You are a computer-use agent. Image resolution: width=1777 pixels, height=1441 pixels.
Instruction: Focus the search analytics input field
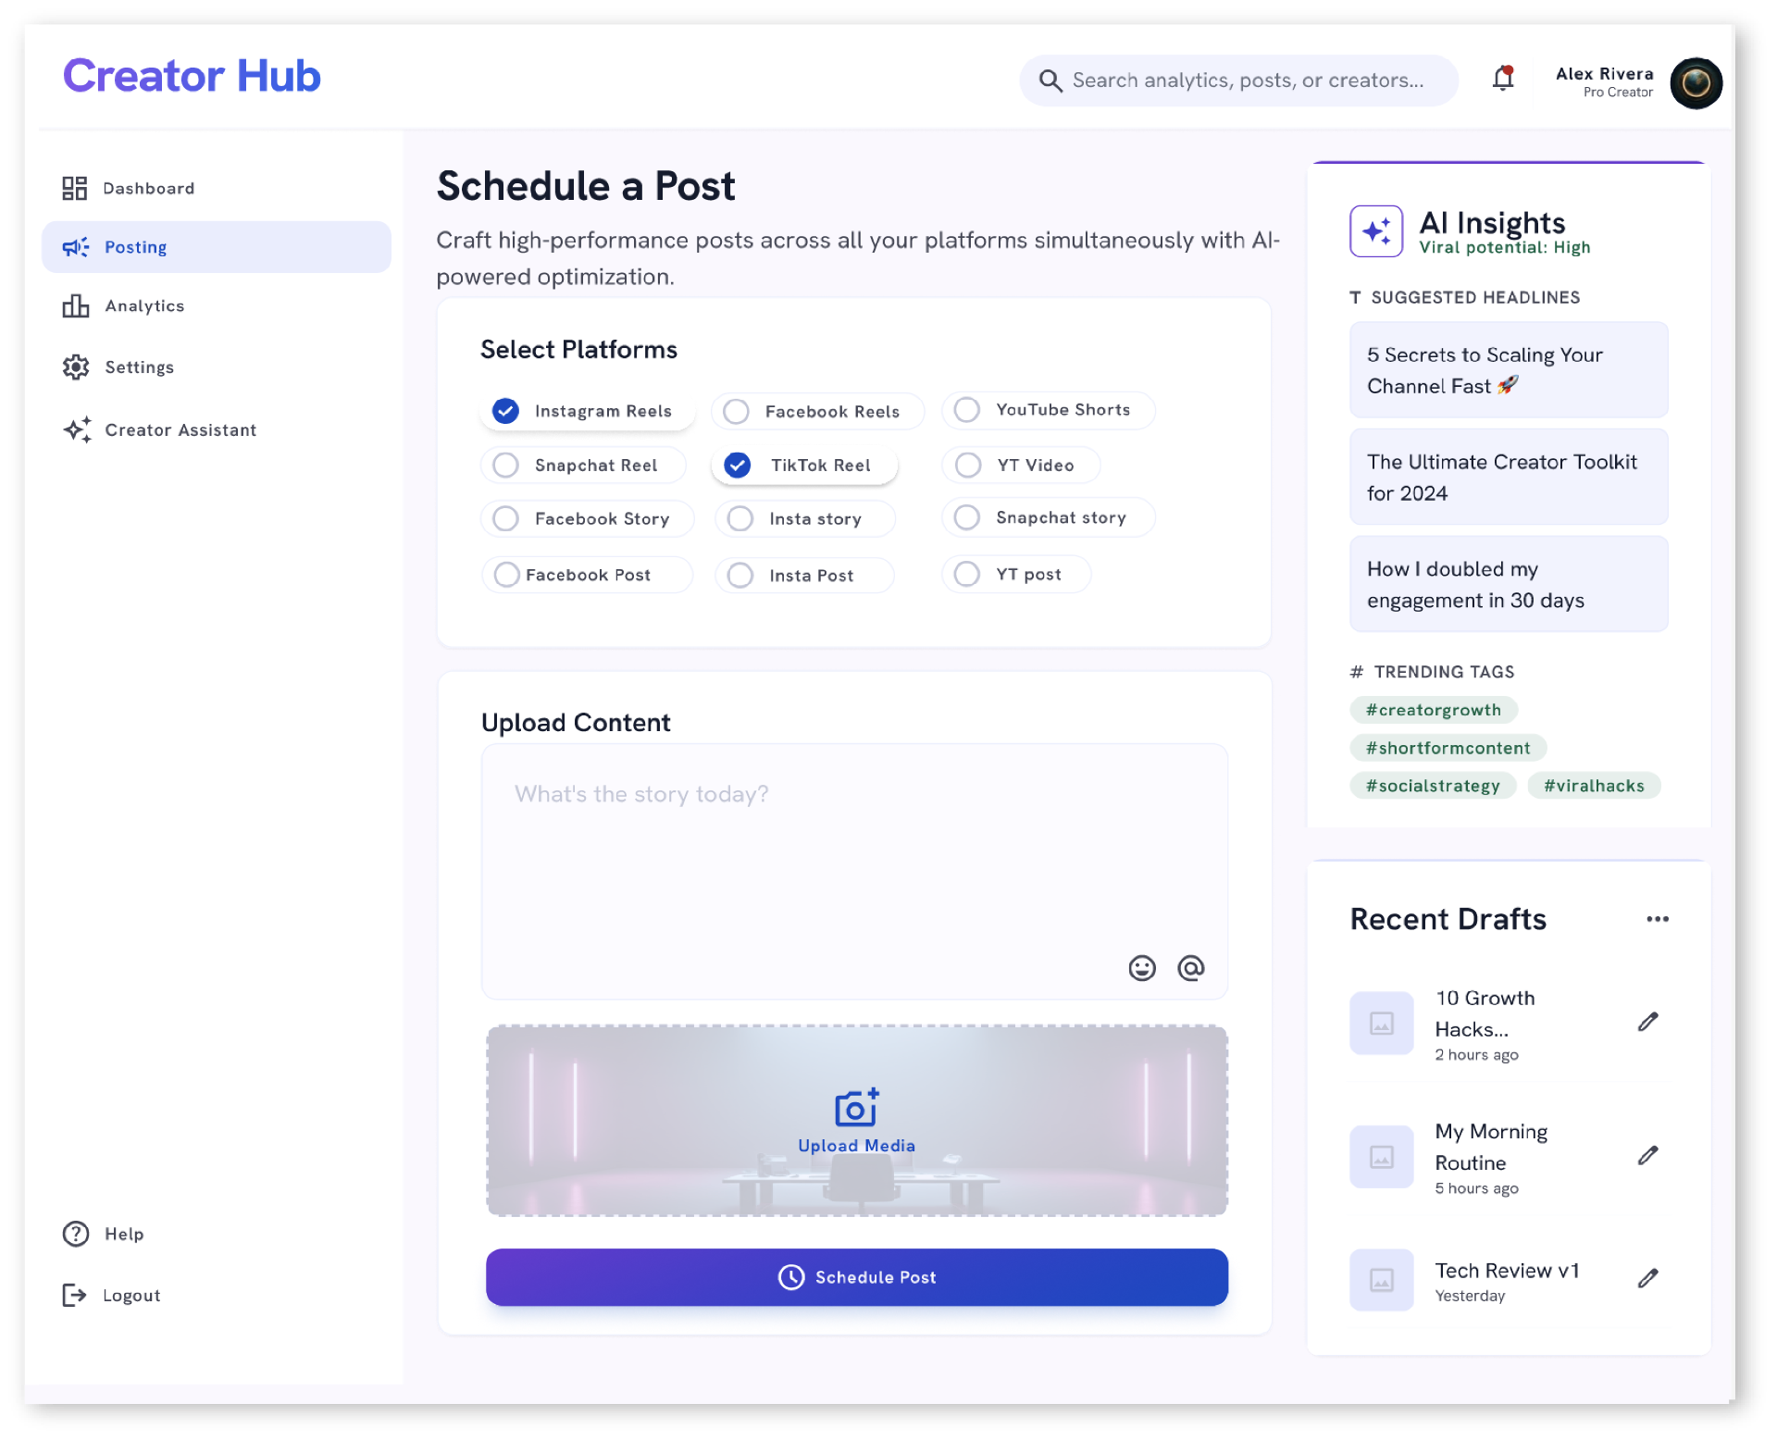tap(1238, 81)
